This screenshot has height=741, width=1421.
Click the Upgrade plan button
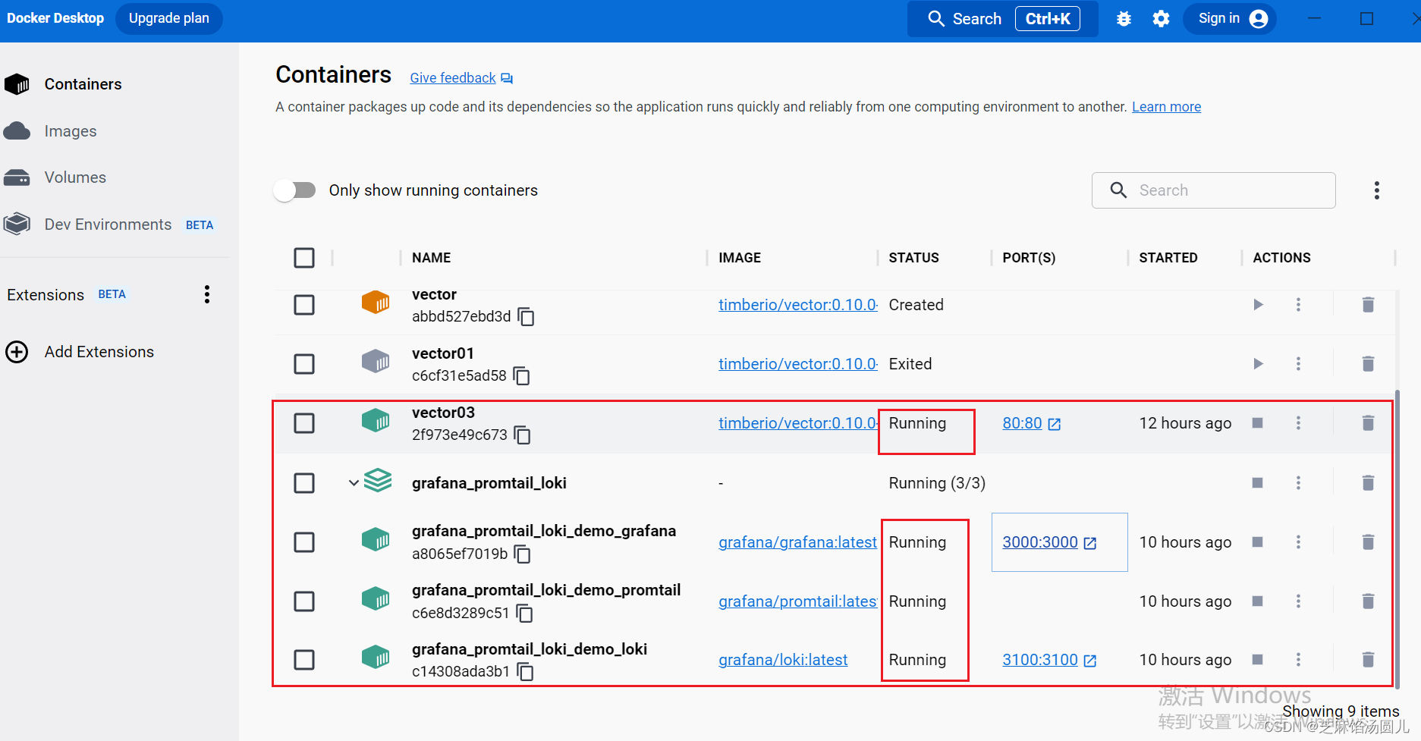pyautogui.click(x=168, y=18)
